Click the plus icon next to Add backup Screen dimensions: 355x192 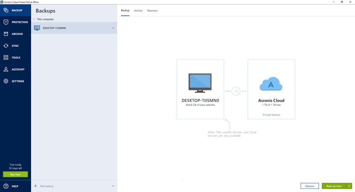[x=35, y=186]
